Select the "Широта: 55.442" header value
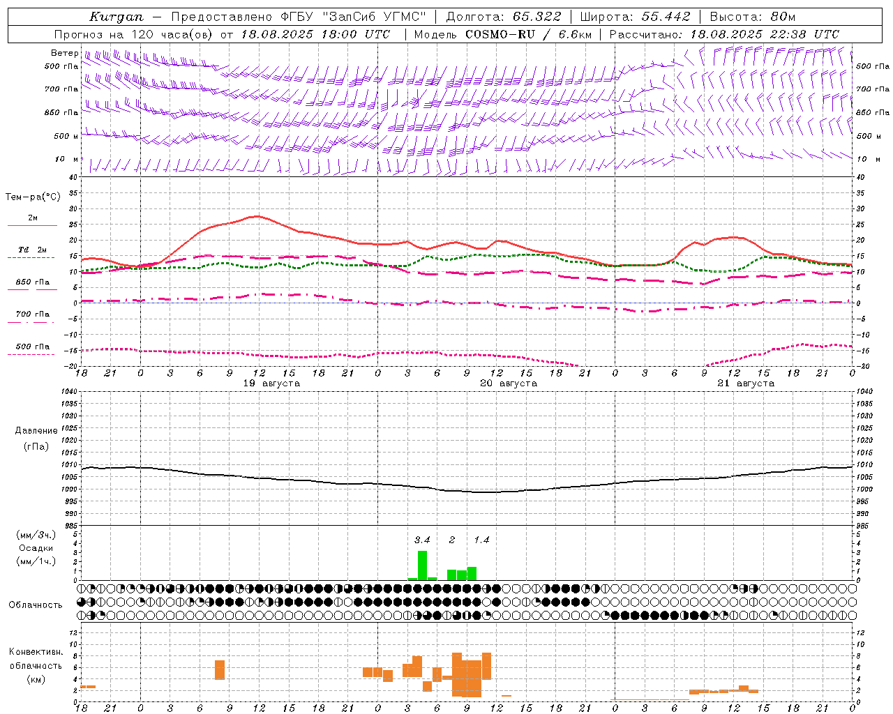The width and height of the screenshot is (893, 714). tap(636, 17)
